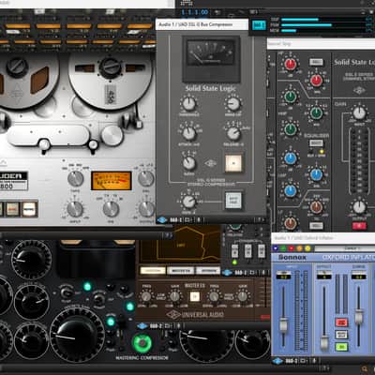The image size is (375, 375).
Task: Click the blue round button in the Inflator header
Action: click(x=276, y=248)
